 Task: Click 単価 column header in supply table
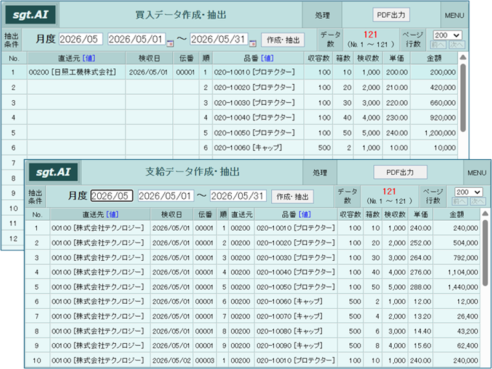pyautogui.click(x=421, y=215)
